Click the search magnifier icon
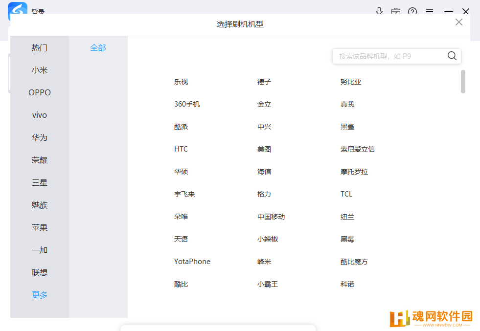The height and width of the screenshot is (331, 480). click(x=452, y=56)
